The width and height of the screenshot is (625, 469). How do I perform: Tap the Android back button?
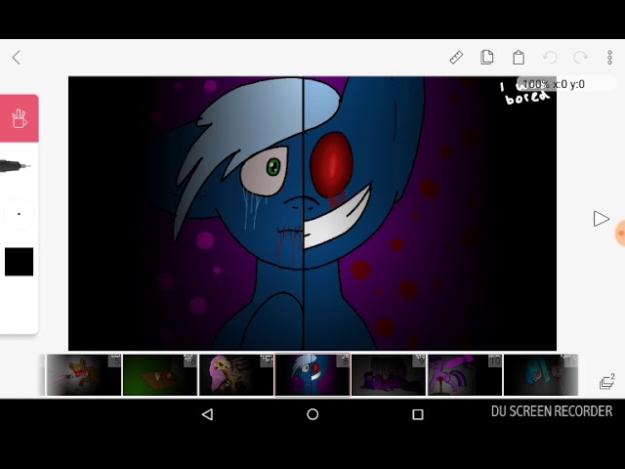[x=208, y=414]
